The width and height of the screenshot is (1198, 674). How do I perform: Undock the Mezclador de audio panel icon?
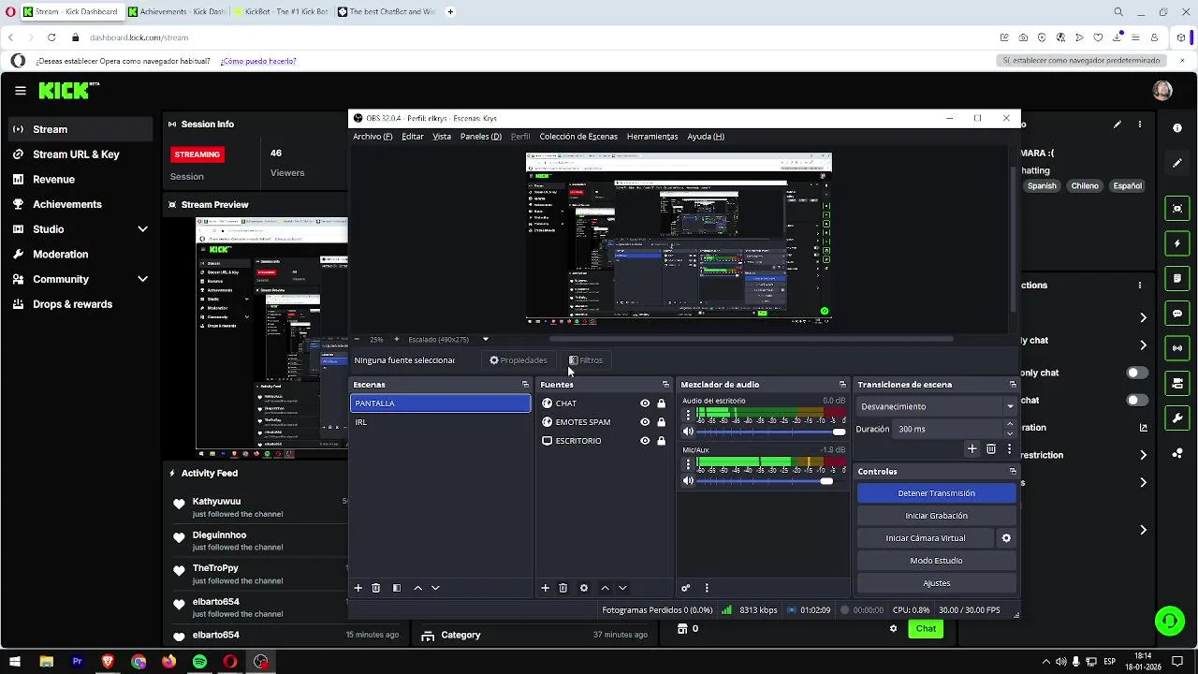coord(842,385)
